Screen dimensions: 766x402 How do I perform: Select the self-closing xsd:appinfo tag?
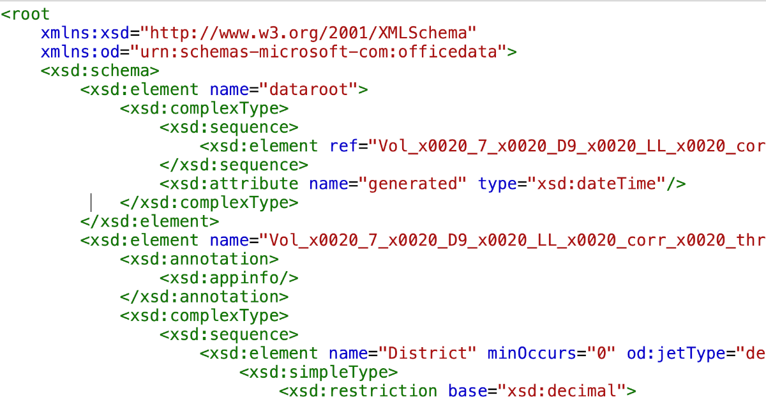pos(230,278)
